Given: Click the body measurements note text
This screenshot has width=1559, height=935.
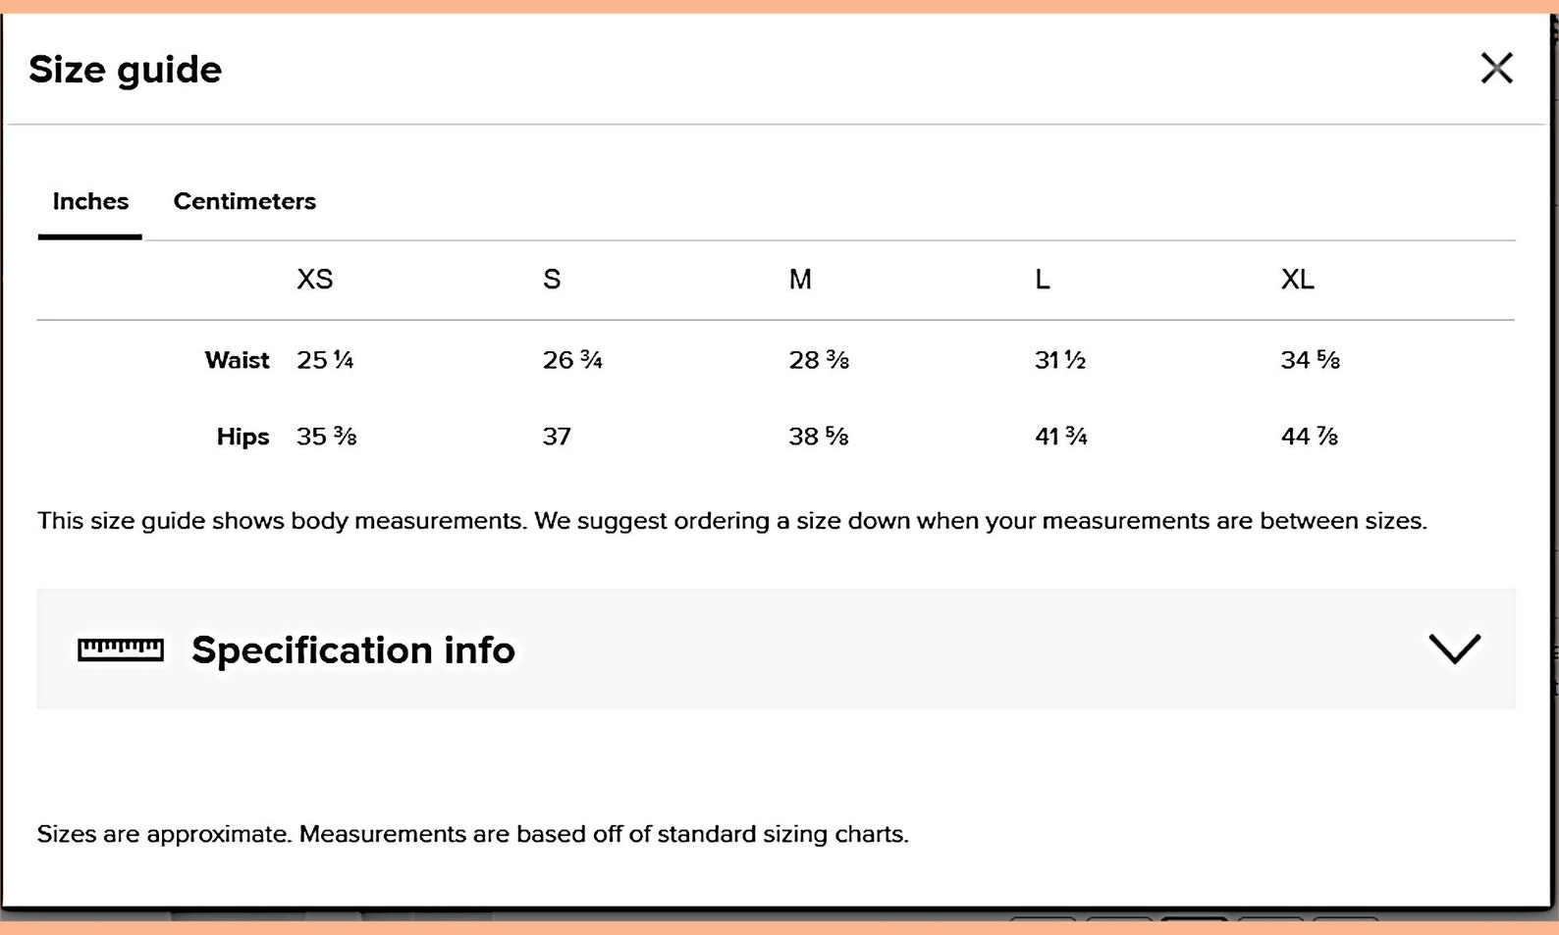Looking at the screenshot, I should (x=731, y=521).
